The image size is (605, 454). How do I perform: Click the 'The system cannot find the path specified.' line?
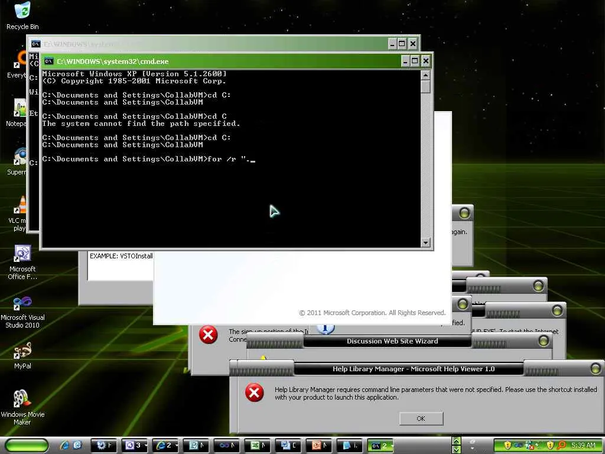coord(141,124)
